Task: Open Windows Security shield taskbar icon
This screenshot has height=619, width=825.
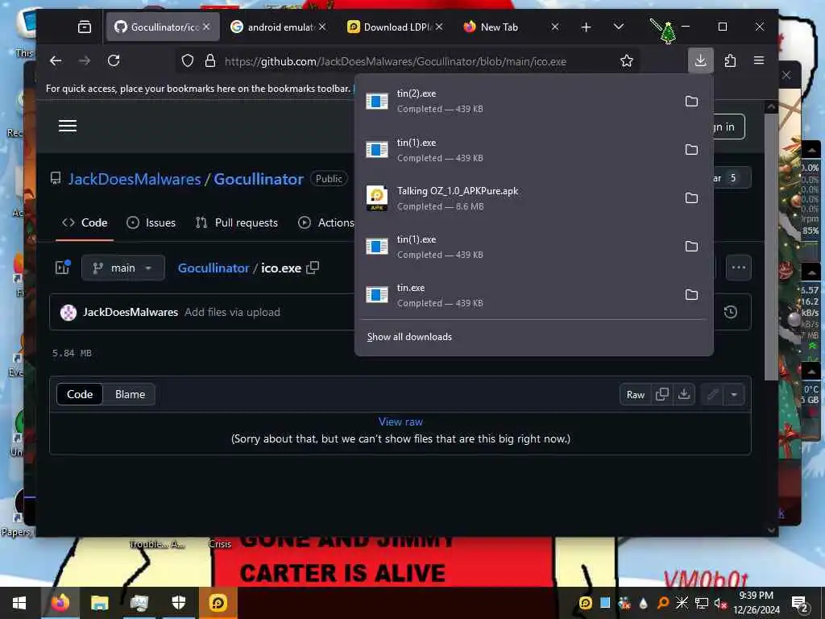Action: pos(179,603)
